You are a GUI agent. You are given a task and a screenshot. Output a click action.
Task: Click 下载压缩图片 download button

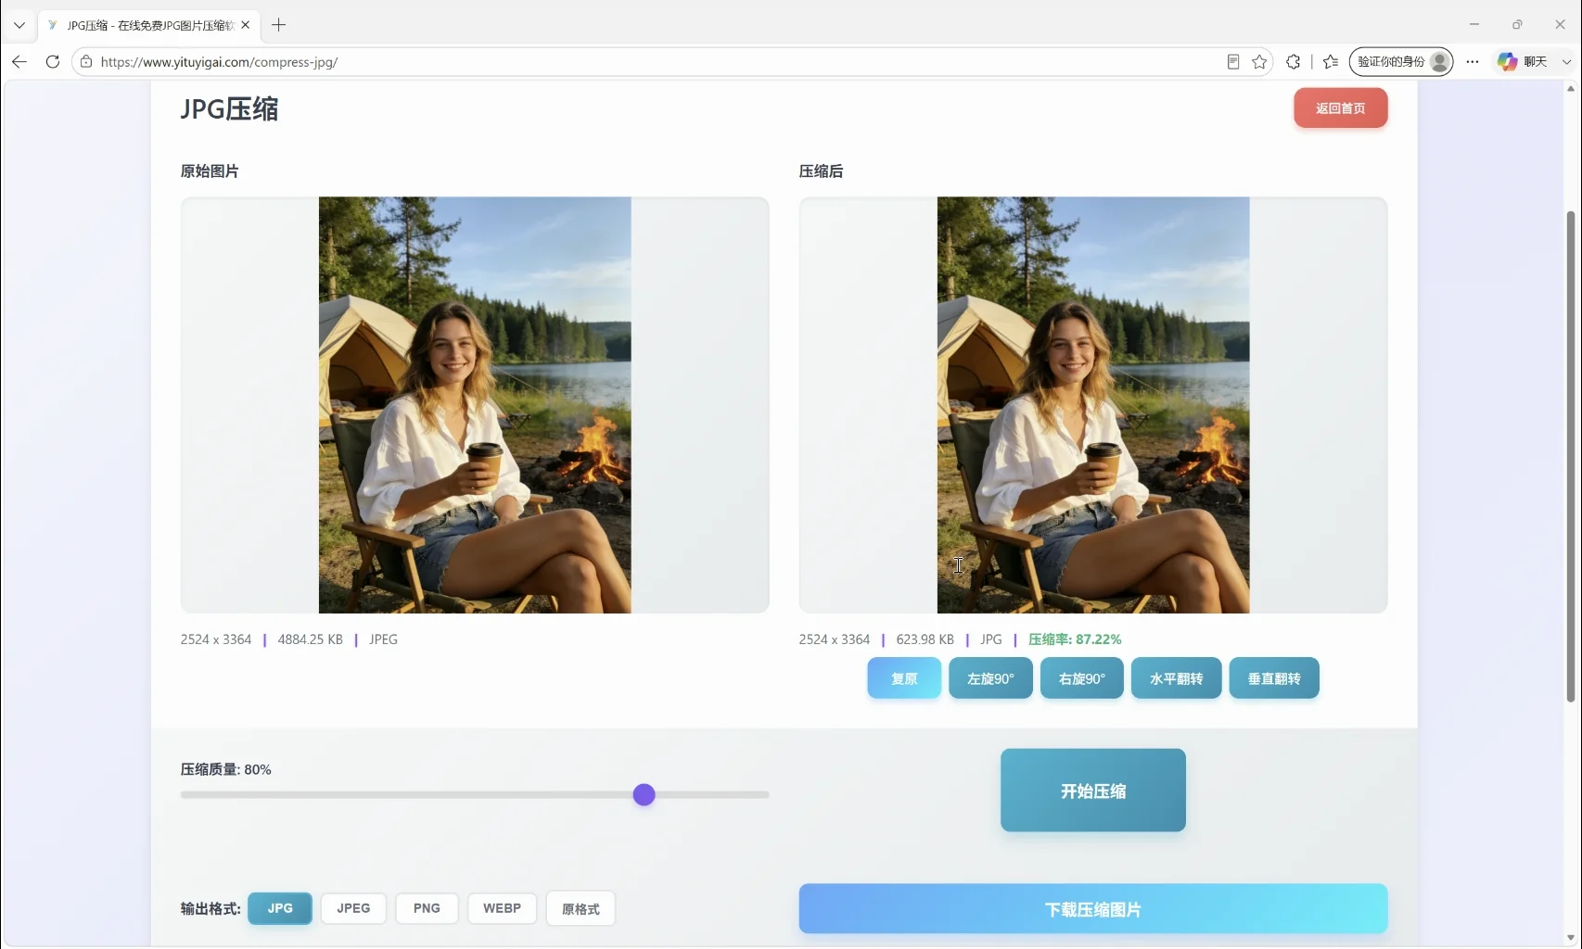(x=1093, y=909)
